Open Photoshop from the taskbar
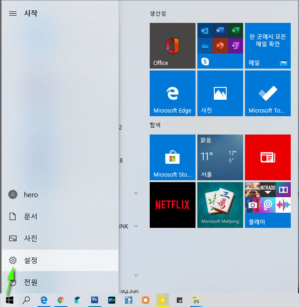299x307 pixels. [94, 300]
